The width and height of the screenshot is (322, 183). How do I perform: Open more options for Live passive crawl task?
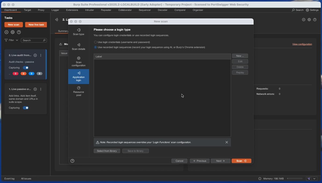(x=41, y=89)
